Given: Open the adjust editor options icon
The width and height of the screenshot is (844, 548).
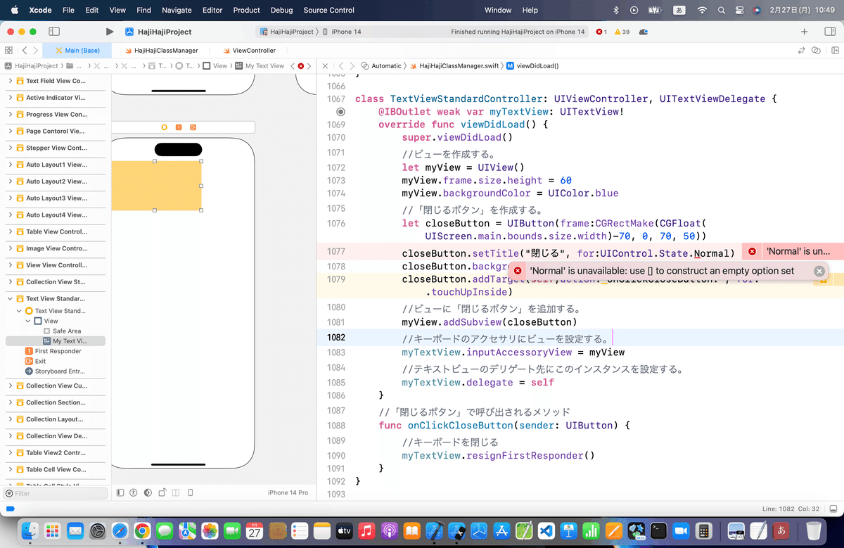Looking at the screenshot, I should [816, 51].
